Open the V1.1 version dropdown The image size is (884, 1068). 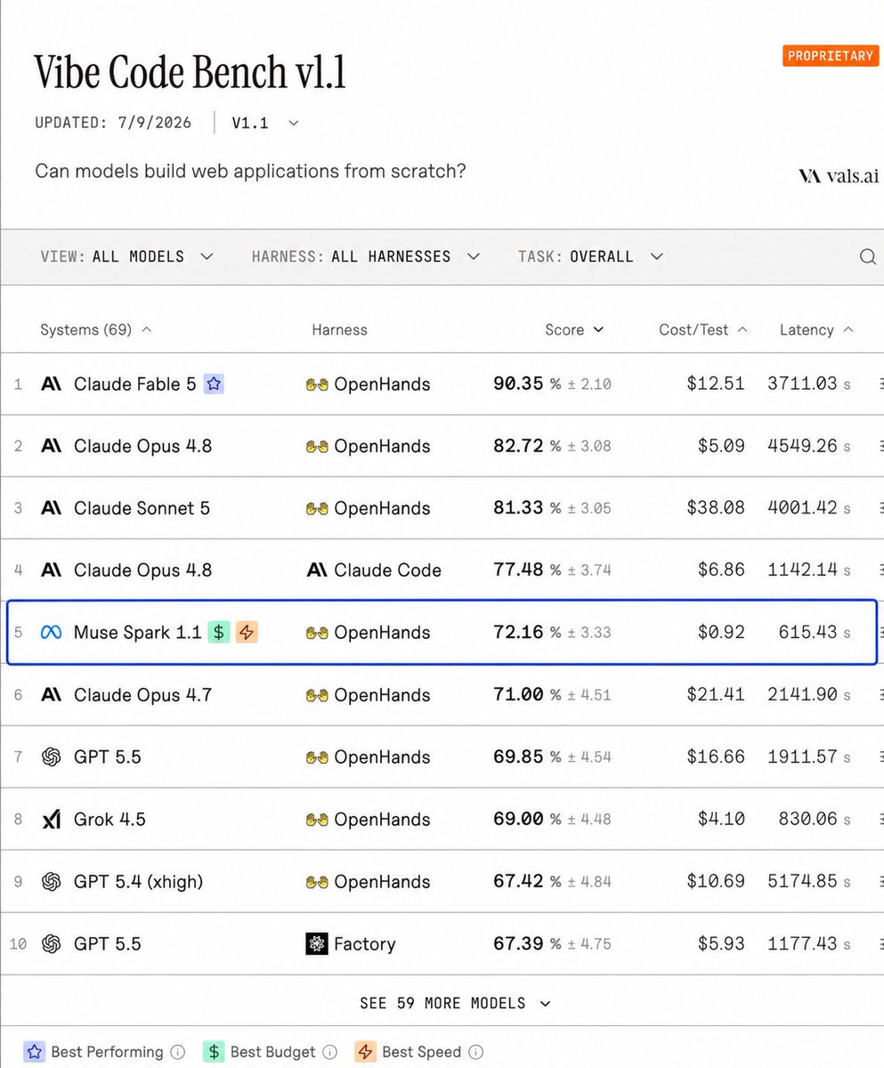(x=265, y=123)
